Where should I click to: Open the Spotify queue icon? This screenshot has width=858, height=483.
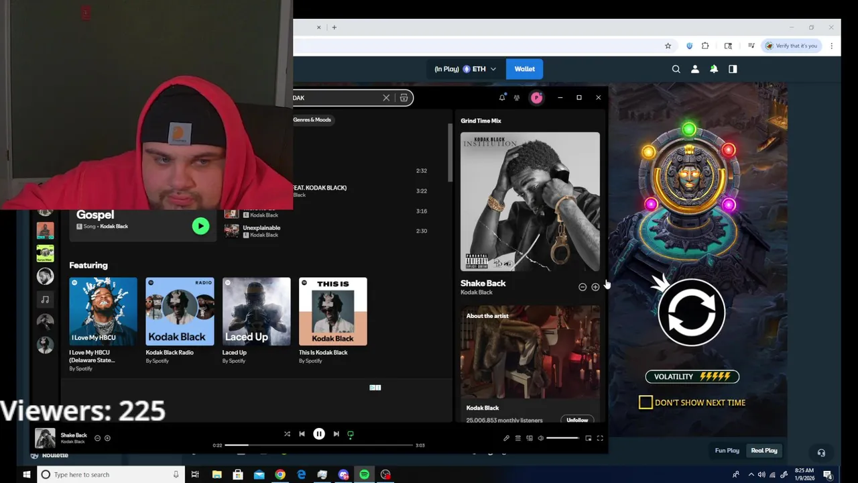click(x=517, y=438)
